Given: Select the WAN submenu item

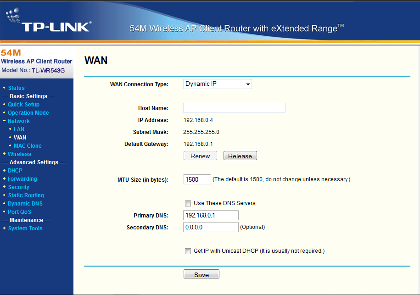Looking at the screenshot, I should tap(20, 138).
